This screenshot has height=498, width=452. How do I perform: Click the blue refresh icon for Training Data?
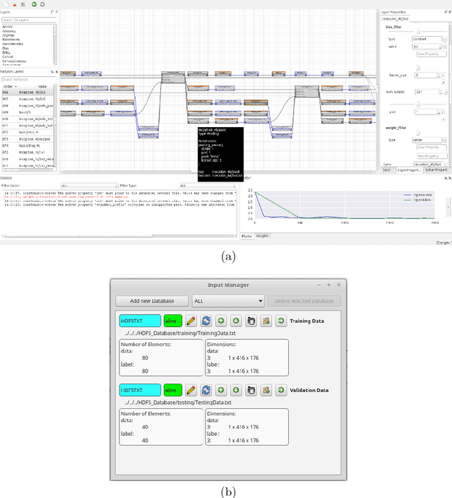pyautogui.click(x=206, y=321)
